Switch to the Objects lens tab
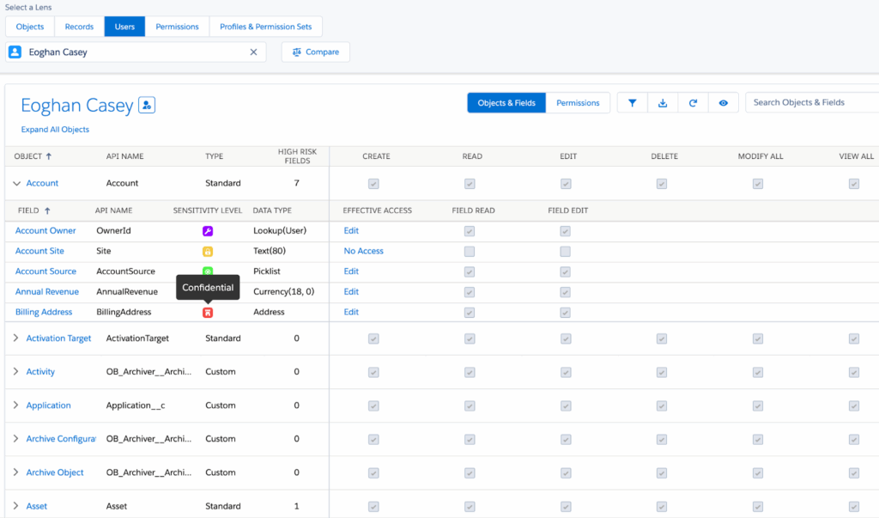The image size is (879, 518). point(30,27)
